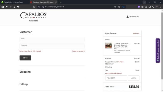Click the save icon in browser toolbar
Viewport: 163px width, 92px height.
pos(3,7)
